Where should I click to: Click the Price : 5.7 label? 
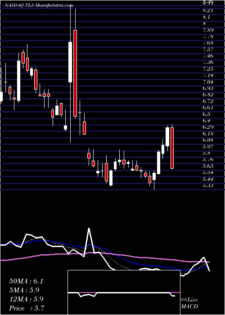[27, 308]
